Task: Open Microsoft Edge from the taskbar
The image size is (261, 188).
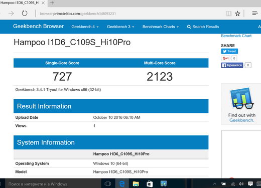Action: pyautogui.click(x=122, y=184)
